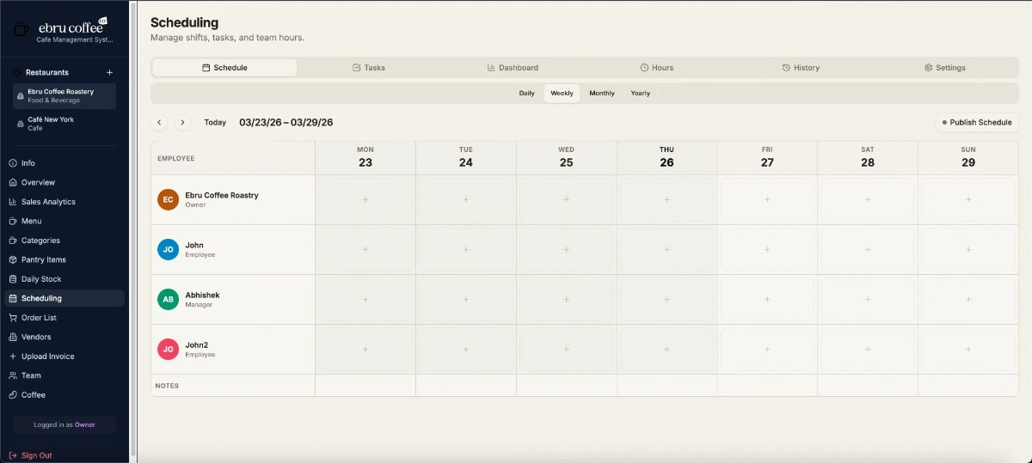Go to next week arrow
This screenshot has height=463, width=1032.
click(x=182, y=123)
